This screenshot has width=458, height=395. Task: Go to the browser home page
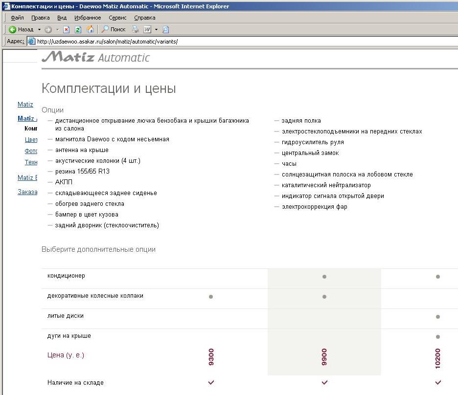pyautogui.click(x=90, y=29)
